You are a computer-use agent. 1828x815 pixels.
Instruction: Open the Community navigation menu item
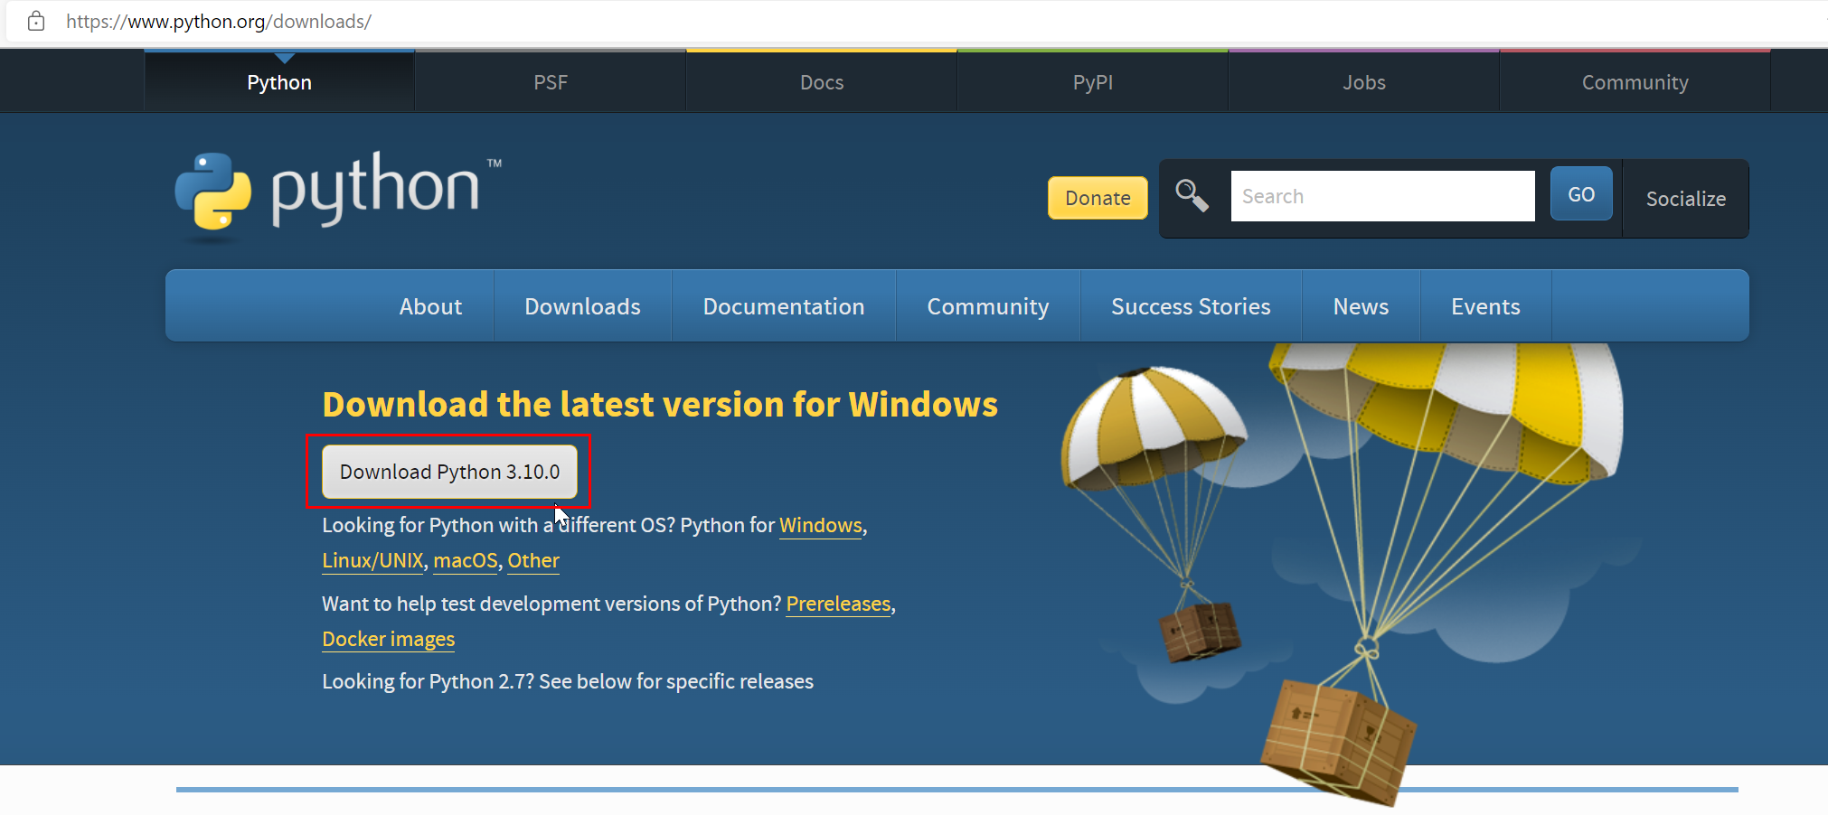[988, 306]
